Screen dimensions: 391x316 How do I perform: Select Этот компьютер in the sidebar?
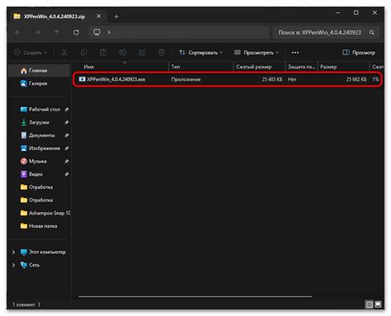click(44, 252)
